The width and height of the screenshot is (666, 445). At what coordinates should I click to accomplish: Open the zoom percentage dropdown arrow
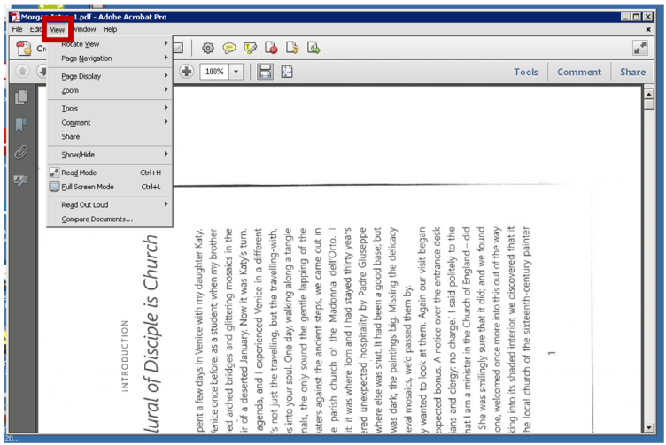tap(236, 72)
